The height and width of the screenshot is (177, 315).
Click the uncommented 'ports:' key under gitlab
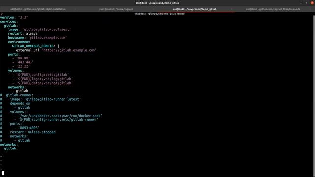pyautogui.click(x=14, y=54)
